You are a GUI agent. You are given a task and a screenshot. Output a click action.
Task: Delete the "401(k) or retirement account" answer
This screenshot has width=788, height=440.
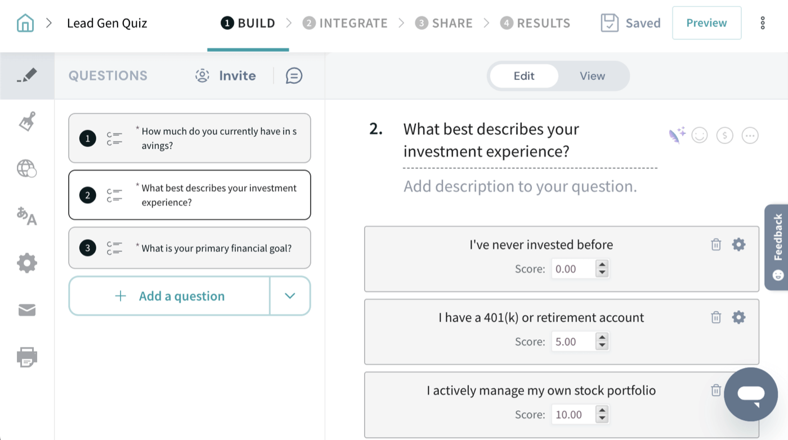click(716, 317)
